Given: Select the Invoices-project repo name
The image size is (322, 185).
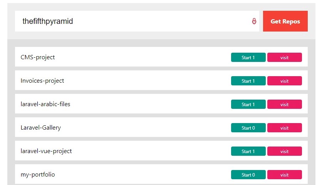Looking at the screenshot, I should coord(42,81).
